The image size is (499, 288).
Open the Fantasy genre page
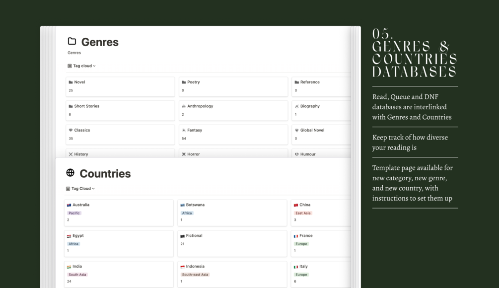point(233,135)
